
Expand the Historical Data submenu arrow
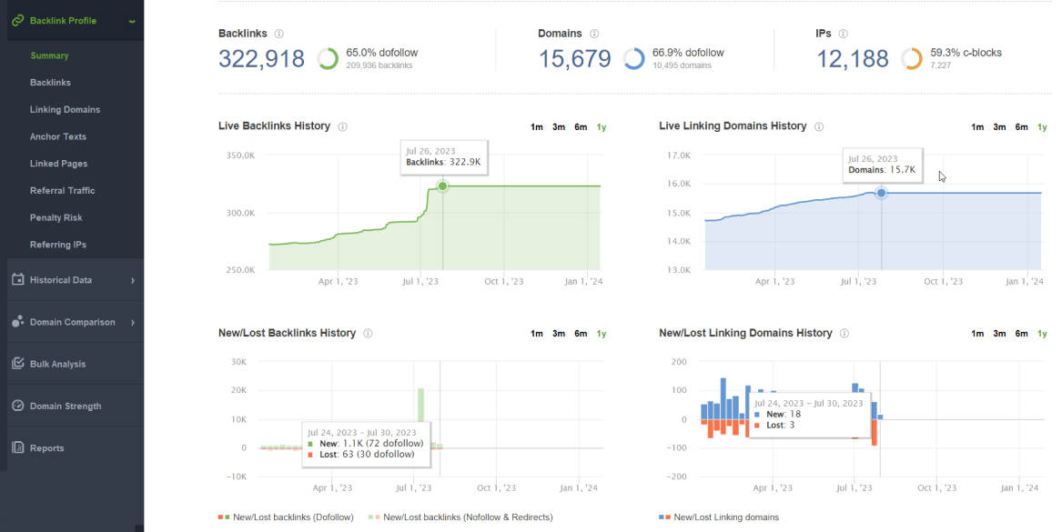pos(132,281)
